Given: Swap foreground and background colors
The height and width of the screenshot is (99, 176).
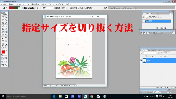Looking at the screenshot, I should (6, 51).
